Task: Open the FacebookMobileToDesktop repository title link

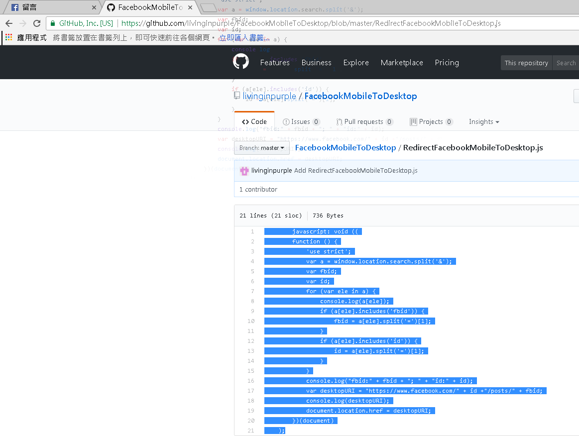Action: coord(361,96)
